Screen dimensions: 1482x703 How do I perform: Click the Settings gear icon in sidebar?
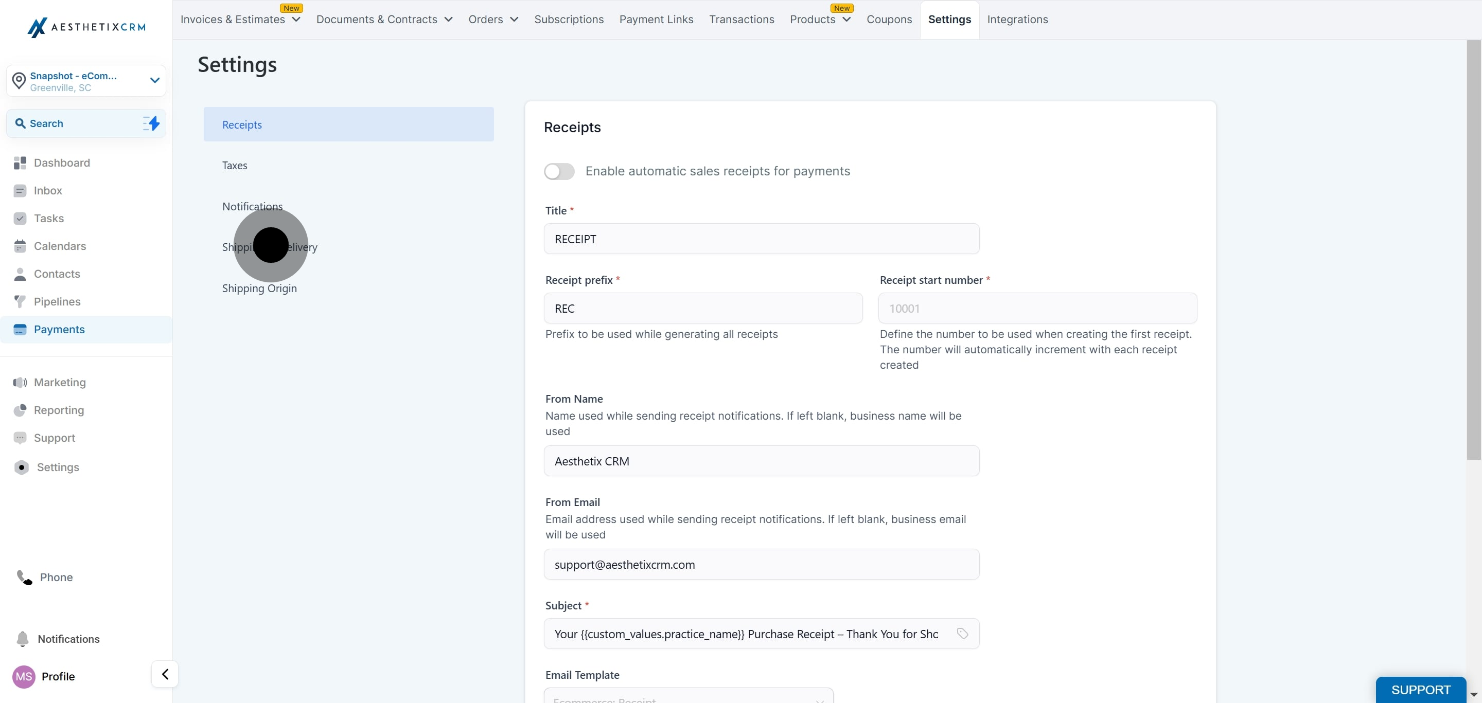[21, 467]
